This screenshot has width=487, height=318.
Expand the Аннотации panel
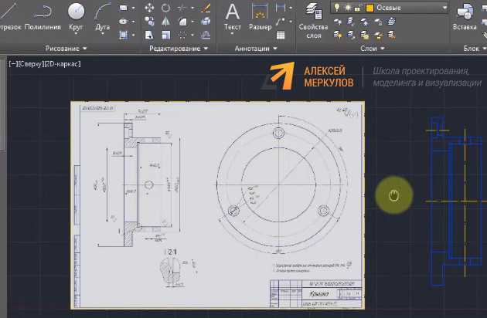pos(256,49)
